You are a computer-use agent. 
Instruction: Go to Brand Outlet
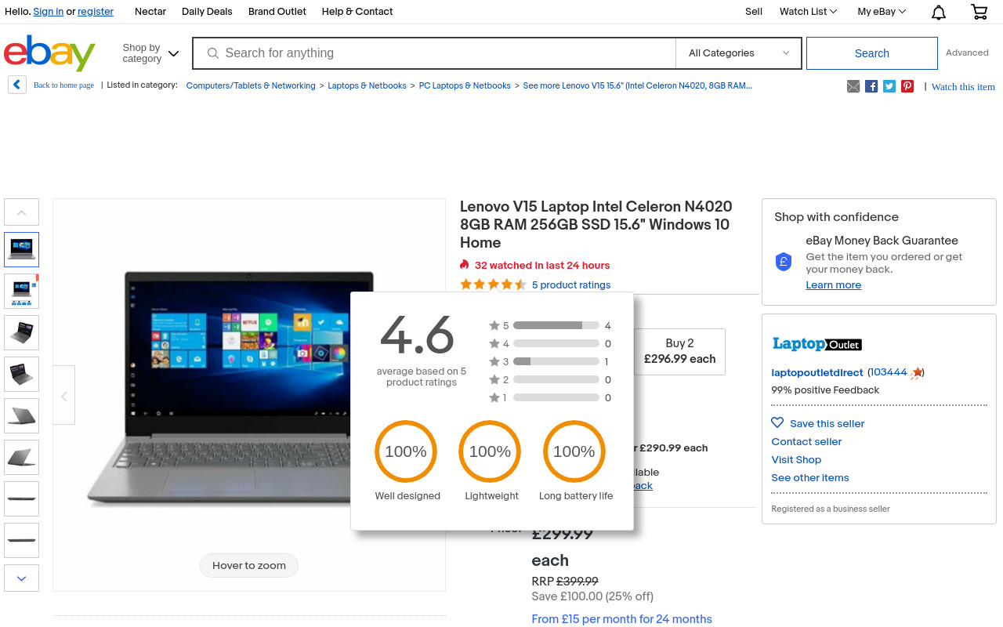pos(277,12)
